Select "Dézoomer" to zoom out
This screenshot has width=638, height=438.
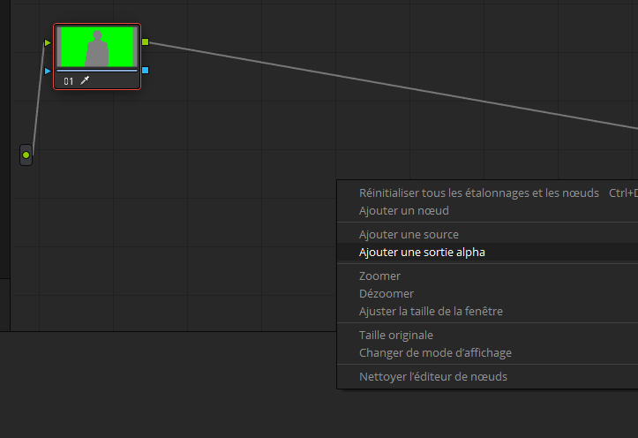point(386,293)
